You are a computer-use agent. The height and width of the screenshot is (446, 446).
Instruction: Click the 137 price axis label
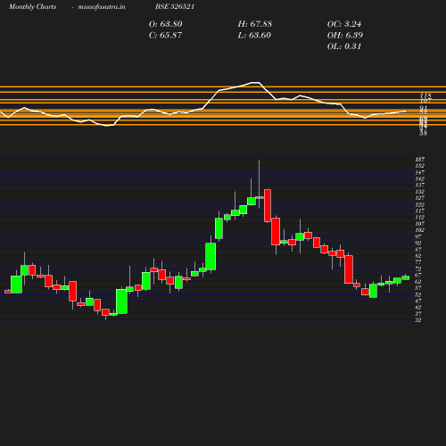[419, 185]
